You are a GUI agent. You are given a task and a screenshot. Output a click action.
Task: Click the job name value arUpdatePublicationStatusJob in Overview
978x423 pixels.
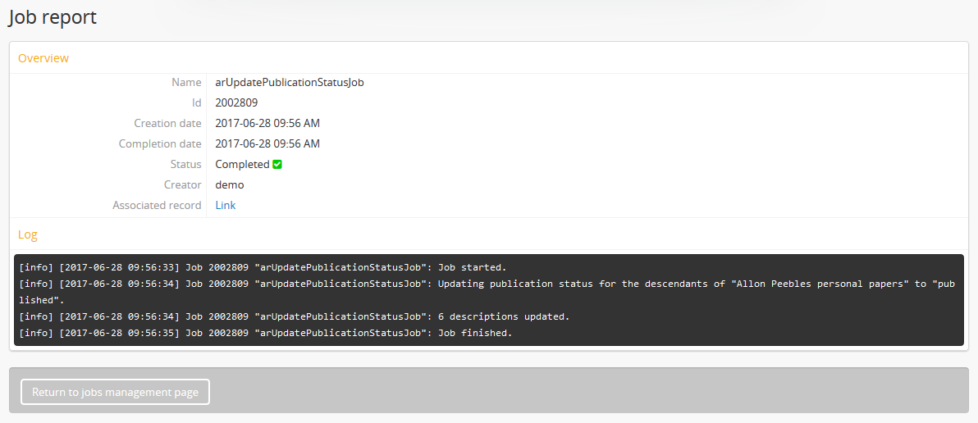[x=289, y=83]
